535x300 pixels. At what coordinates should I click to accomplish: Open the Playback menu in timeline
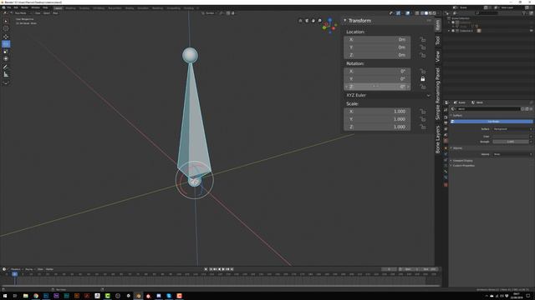[x=16, y=269]
